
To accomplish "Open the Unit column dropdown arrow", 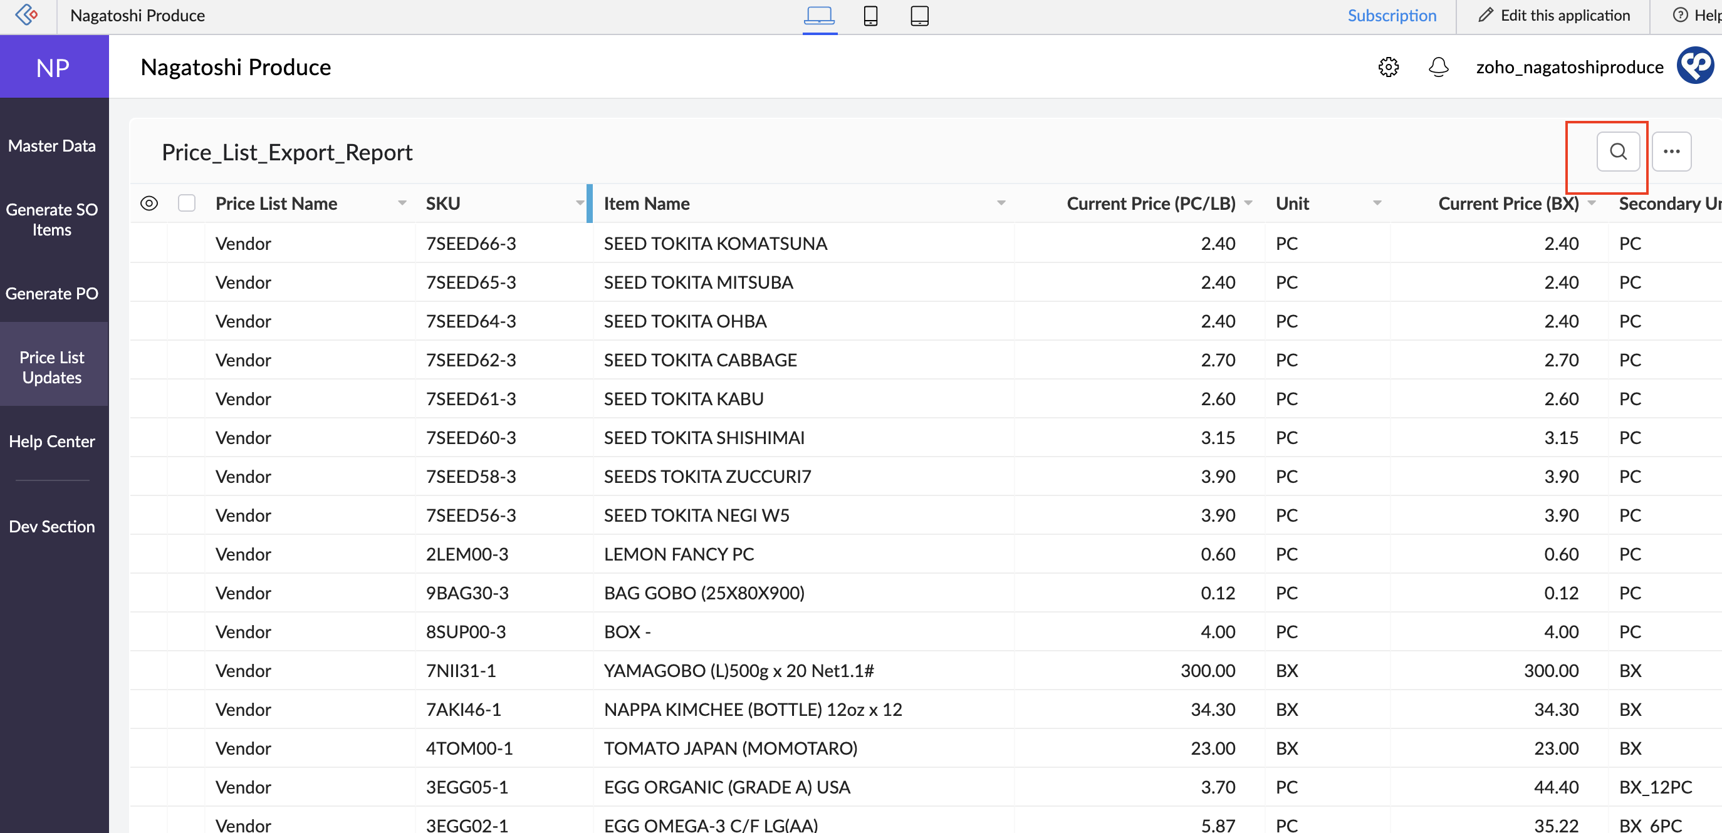I will pos(1377,203).
